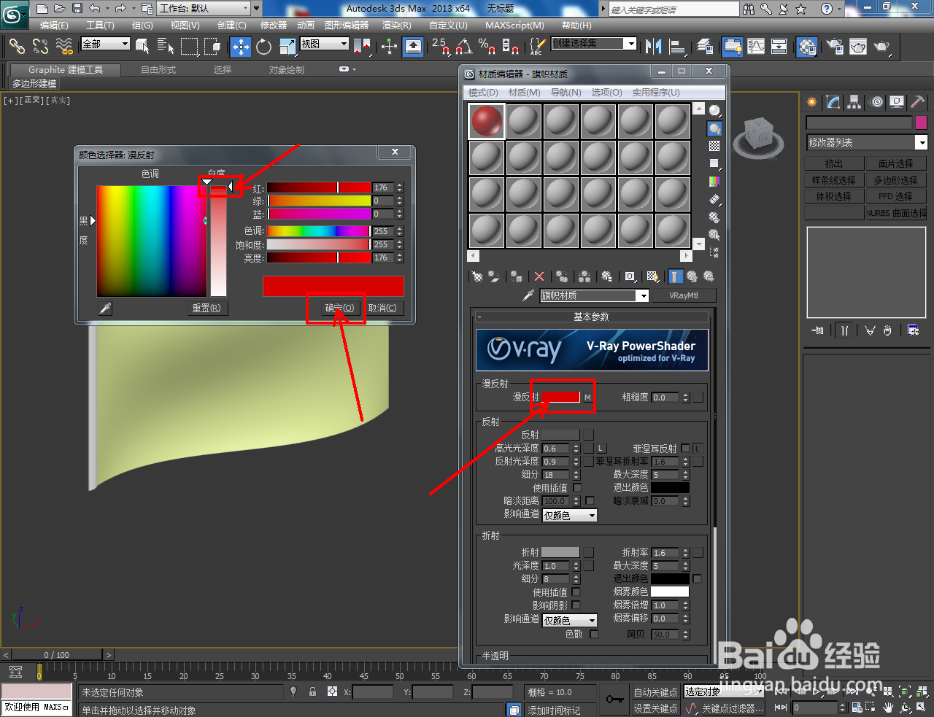This screenshot has height=717, width=934.
Task: Open Select by Name list icon
Action: click(x=166, y=47)
